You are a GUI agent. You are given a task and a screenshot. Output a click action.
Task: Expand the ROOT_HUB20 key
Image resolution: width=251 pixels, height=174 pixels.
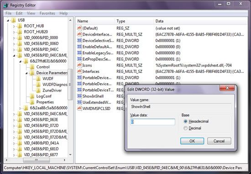14,32
